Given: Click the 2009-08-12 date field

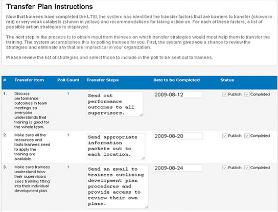Looking at the screenshot, I should 178,95.
